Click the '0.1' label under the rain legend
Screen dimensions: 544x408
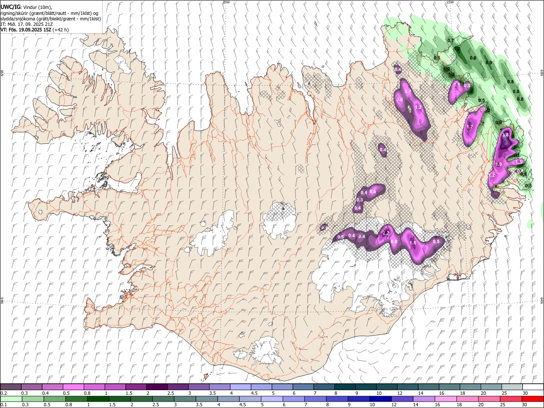tap(3, 405)
